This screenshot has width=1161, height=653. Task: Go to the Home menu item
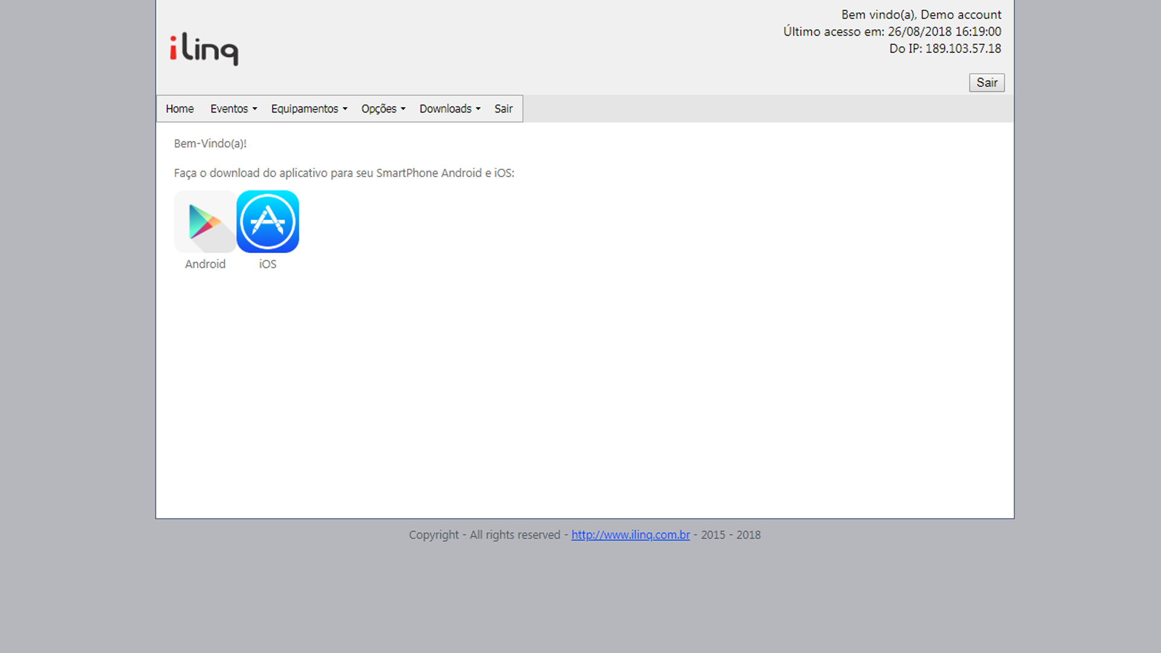click(x=180, y=109)
